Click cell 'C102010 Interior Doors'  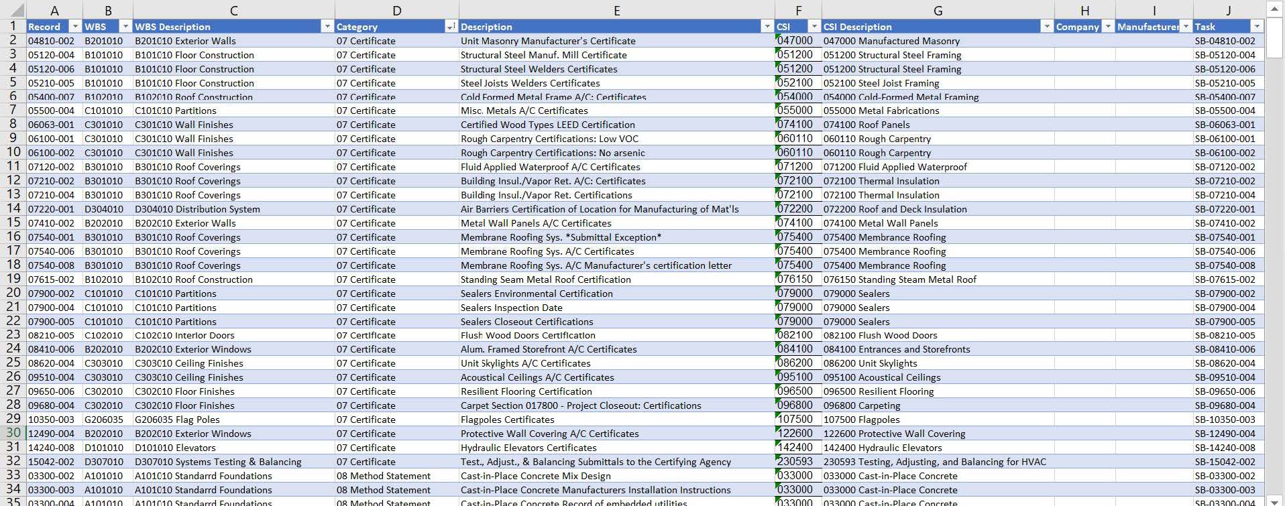[233, 335]
